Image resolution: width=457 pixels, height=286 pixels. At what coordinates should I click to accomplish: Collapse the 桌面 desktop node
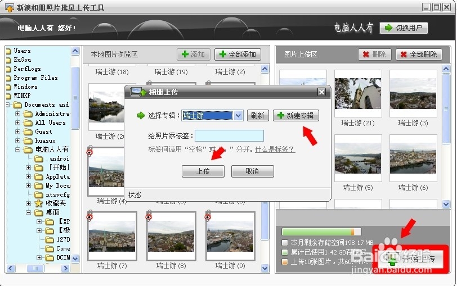coord(28,213)
